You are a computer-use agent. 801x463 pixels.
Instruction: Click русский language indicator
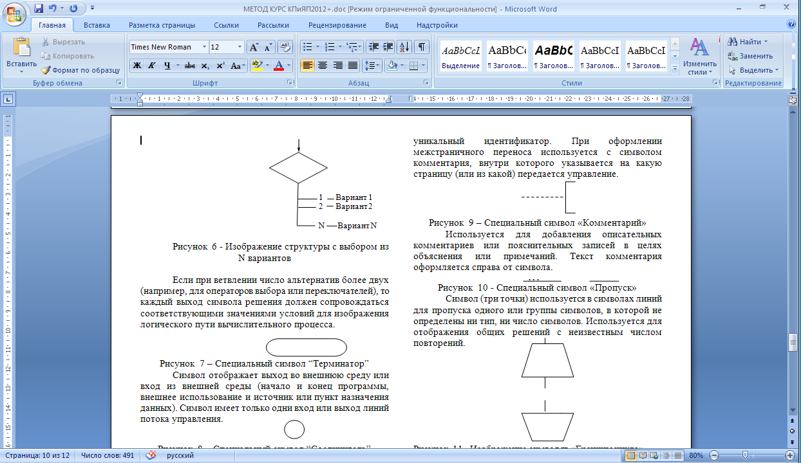point(181,455)
